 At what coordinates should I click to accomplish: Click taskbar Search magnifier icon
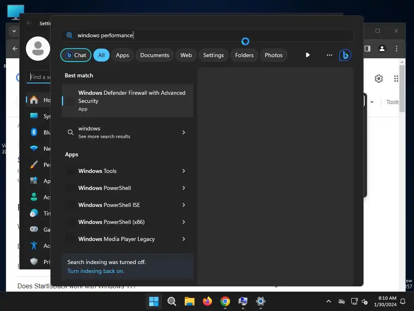coord(171,301)
